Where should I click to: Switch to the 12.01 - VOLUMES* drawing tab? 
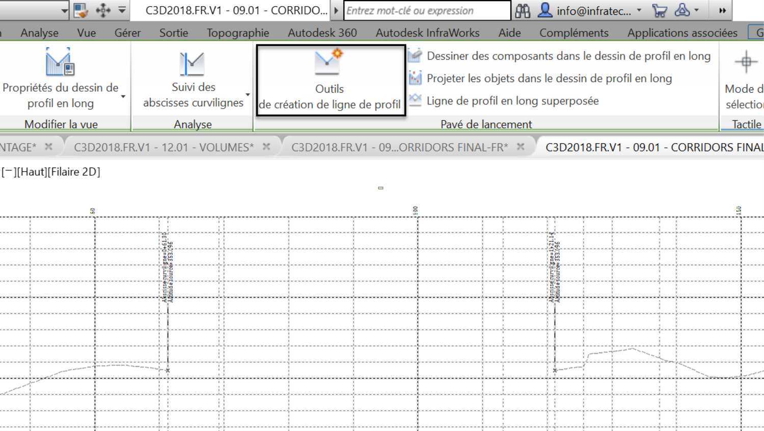coord(164,147)
